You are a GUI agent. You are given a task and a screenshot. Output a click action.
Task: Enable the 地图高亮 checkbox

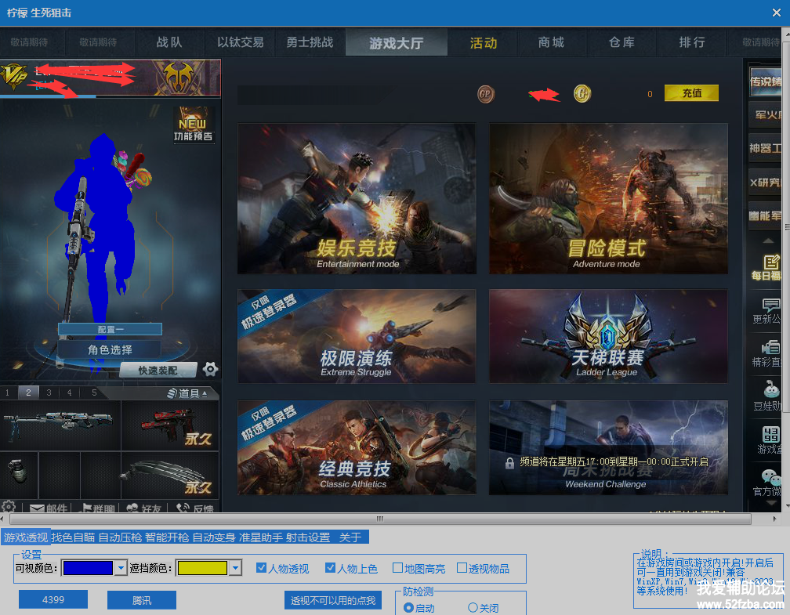[397, 568]
